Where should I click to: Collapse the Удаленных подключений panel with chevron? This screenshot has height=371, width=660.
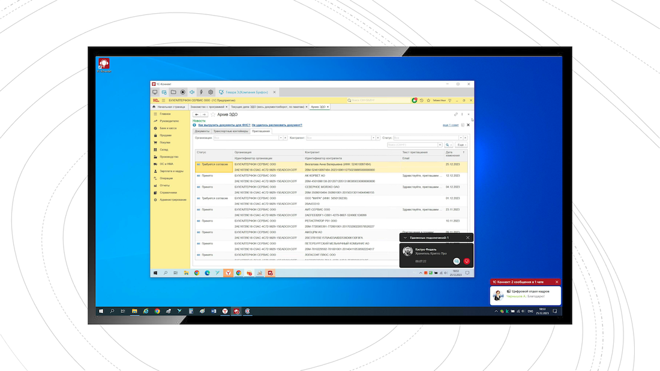coord(405,238)
